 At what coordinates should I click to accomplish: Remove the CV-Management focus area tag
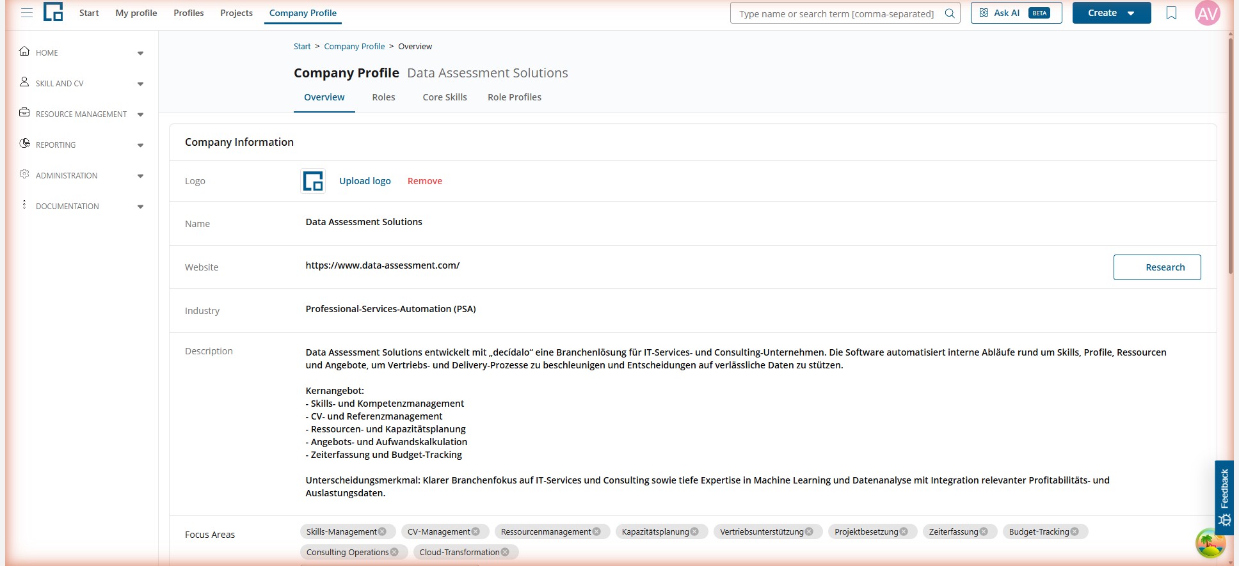(476, 531)
